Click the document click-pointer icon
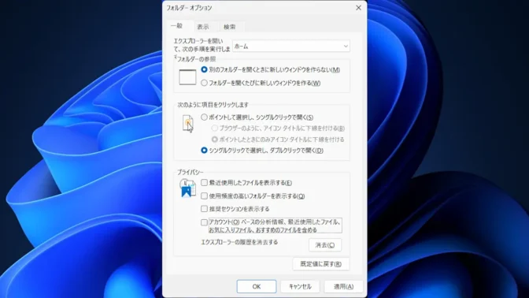Viewport: 529px width, 298px height. 188,123
